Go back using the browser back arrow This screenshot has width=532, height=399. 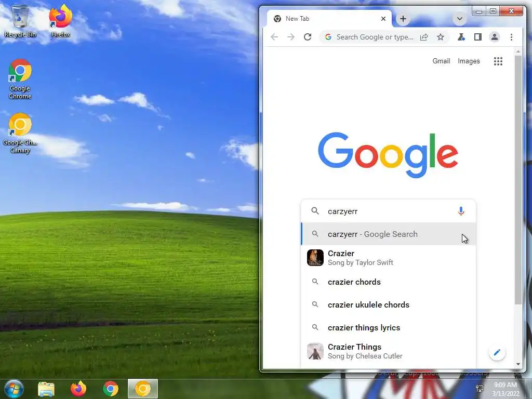[274, 37]
